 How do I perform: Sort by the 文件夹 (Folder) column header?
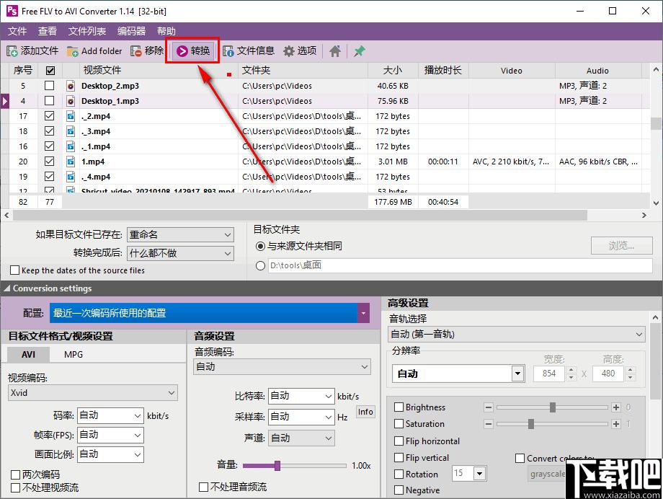tap(303, 70)
